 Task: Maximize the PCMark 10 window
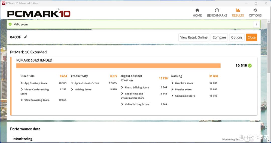click(x=256, y=3)
